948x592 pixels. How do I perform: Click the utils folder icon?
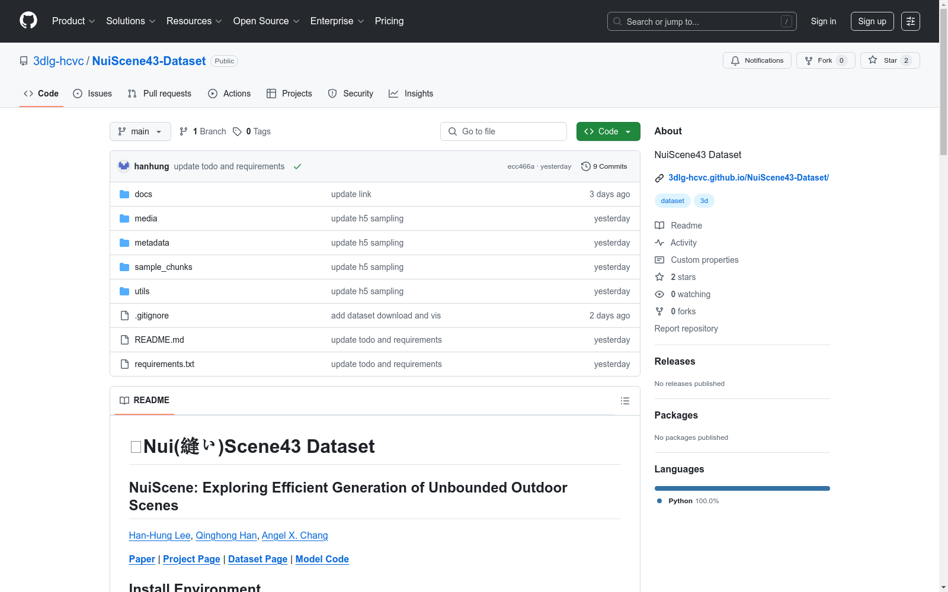click(124, 291)
